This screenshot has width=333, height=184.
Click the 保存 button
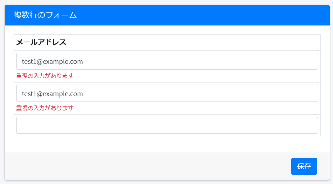tap(304, 166)
